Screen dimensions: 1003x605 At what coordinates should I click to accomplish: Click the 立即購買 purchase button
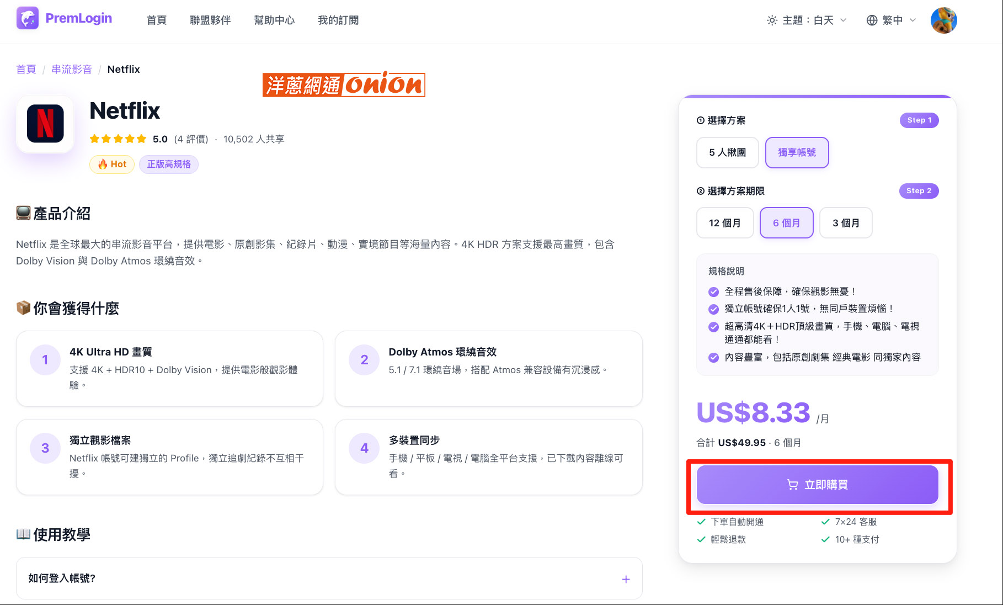(818, 485)
